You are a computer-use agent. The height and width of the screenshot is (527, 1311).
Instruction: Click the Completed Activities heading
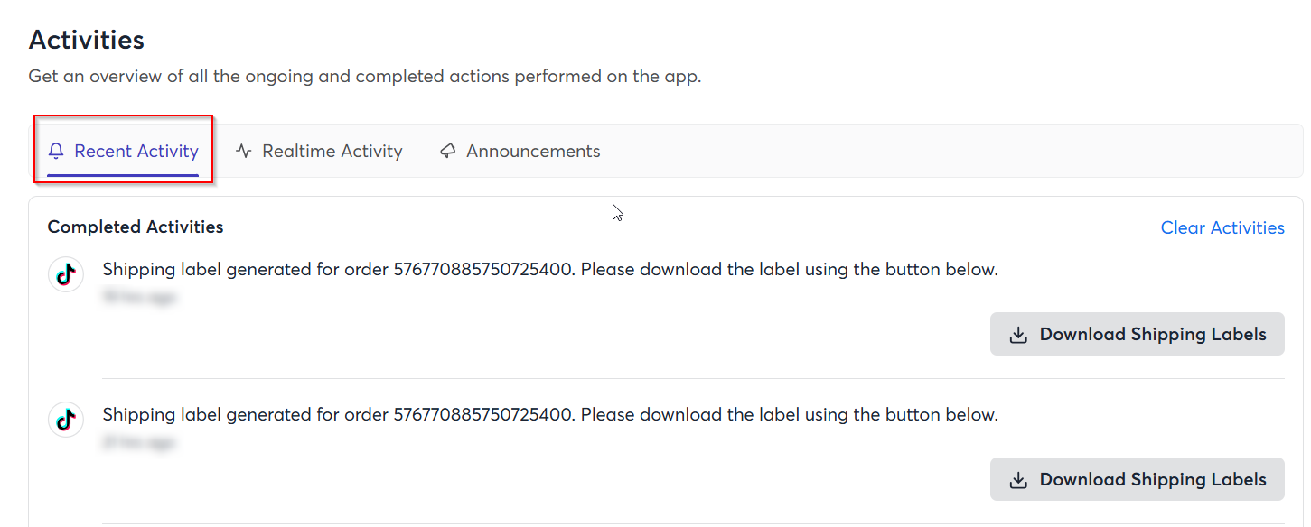[136, 227]
